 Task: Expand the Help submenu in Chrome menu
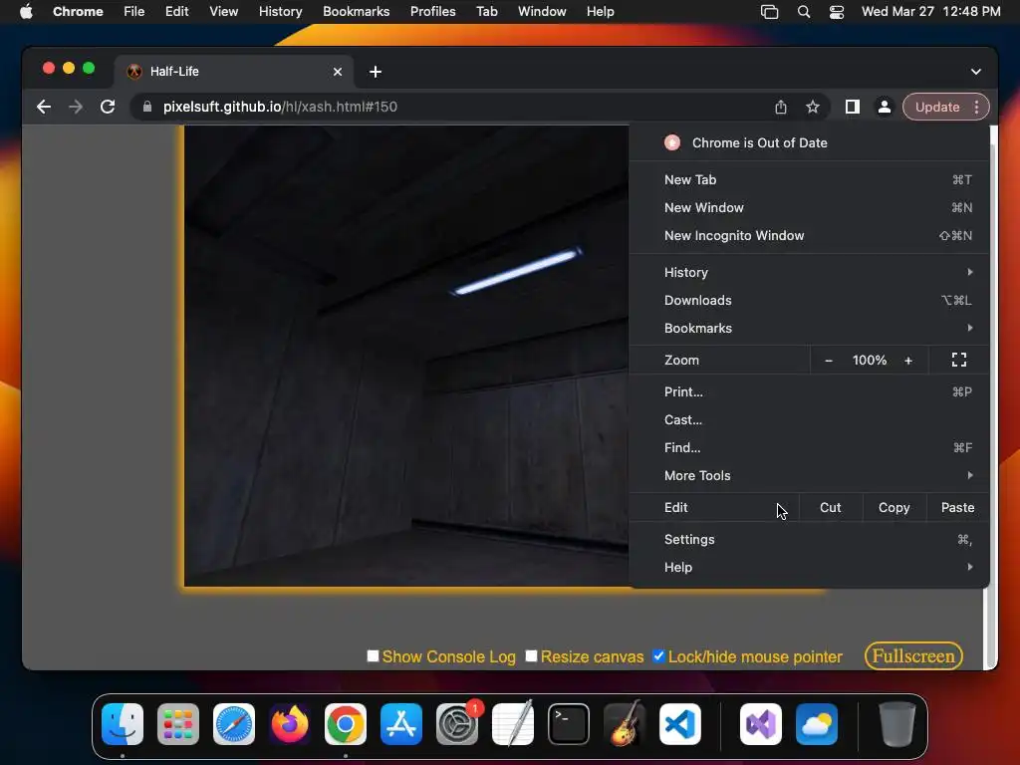click(x=809, y=567)
